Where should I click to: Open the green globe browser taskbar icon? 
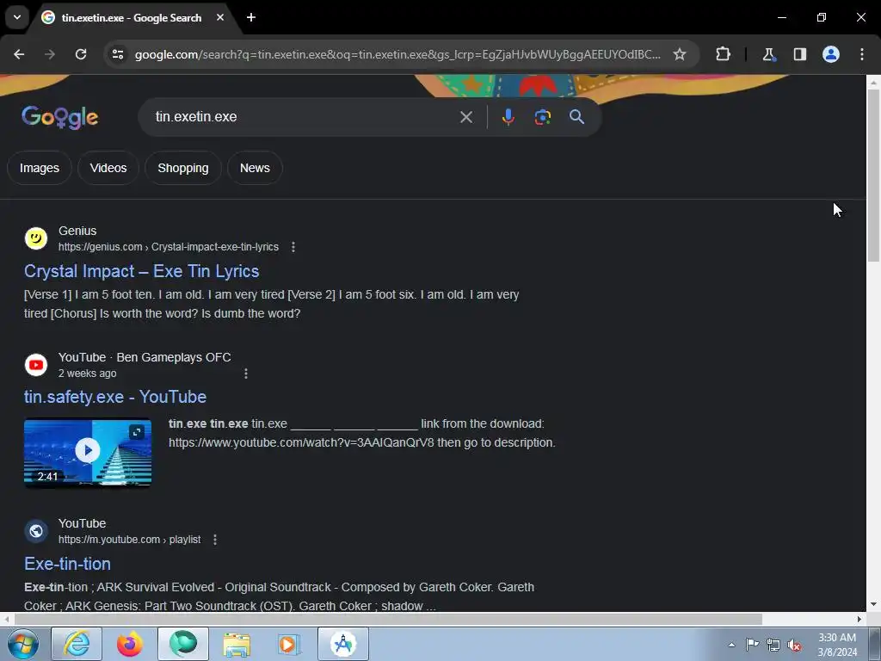point(183,644)
